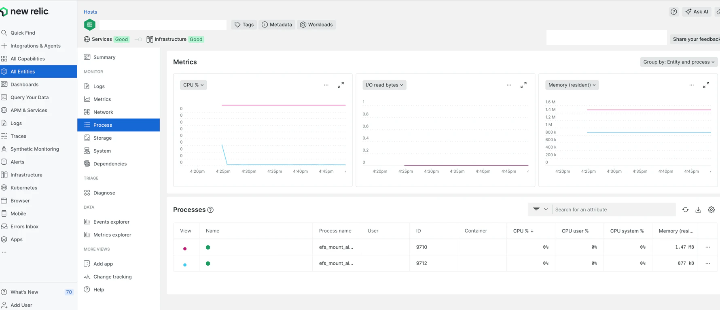
Task: Click the New Relic logo
Action: 25,12
